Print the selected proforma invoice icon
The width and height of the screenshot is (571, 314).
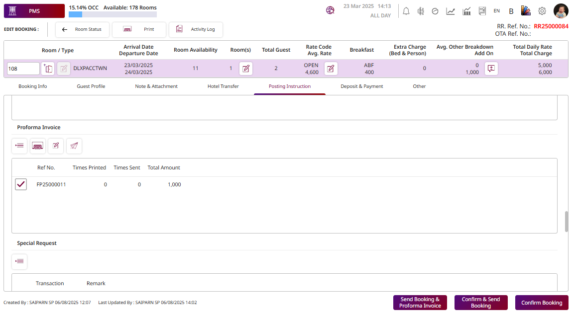38,146
